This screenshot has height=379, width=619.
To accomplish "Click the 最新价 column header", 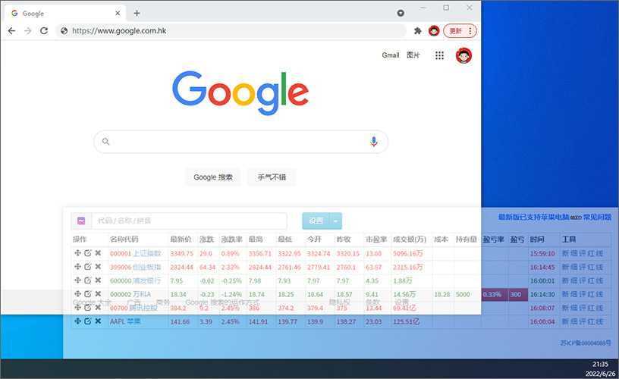I will [181, 240].
